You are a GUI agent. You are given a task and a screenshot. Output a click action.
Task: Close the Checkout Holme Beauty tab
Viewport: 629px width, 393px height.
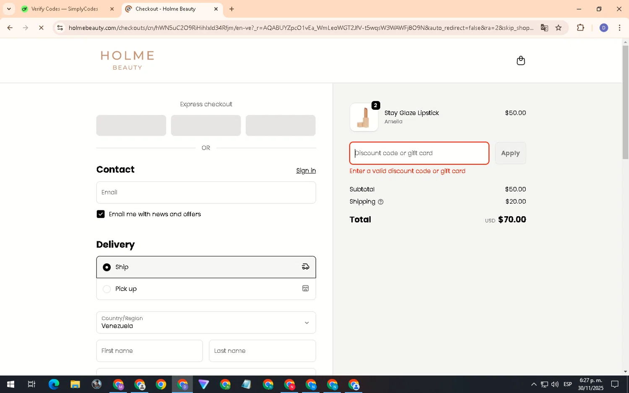[216, 9]
